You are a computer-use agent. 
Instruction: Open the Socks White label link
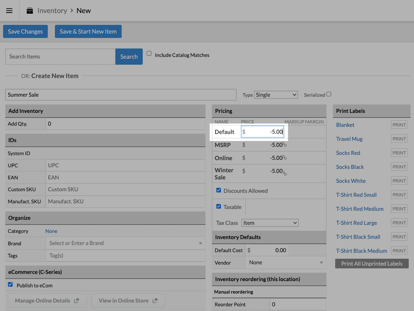point(351,181)
